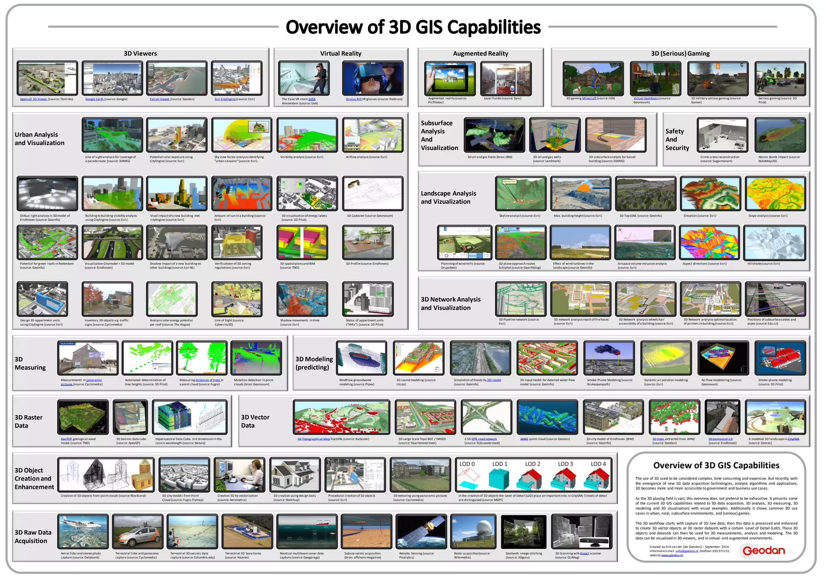Click the tablet augmented reality thumbnail
This screenshot has height=581, width=824.
click(x=450, y=78)
